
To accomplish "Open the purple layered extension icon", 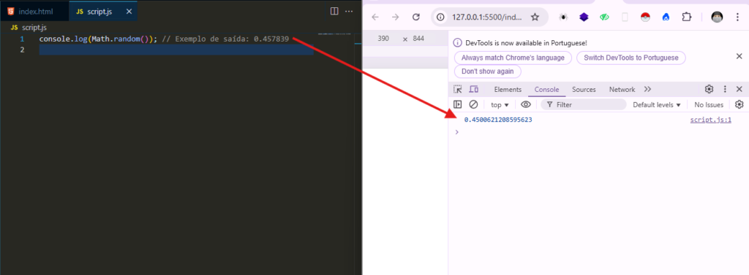I will [x=584, y=18].
